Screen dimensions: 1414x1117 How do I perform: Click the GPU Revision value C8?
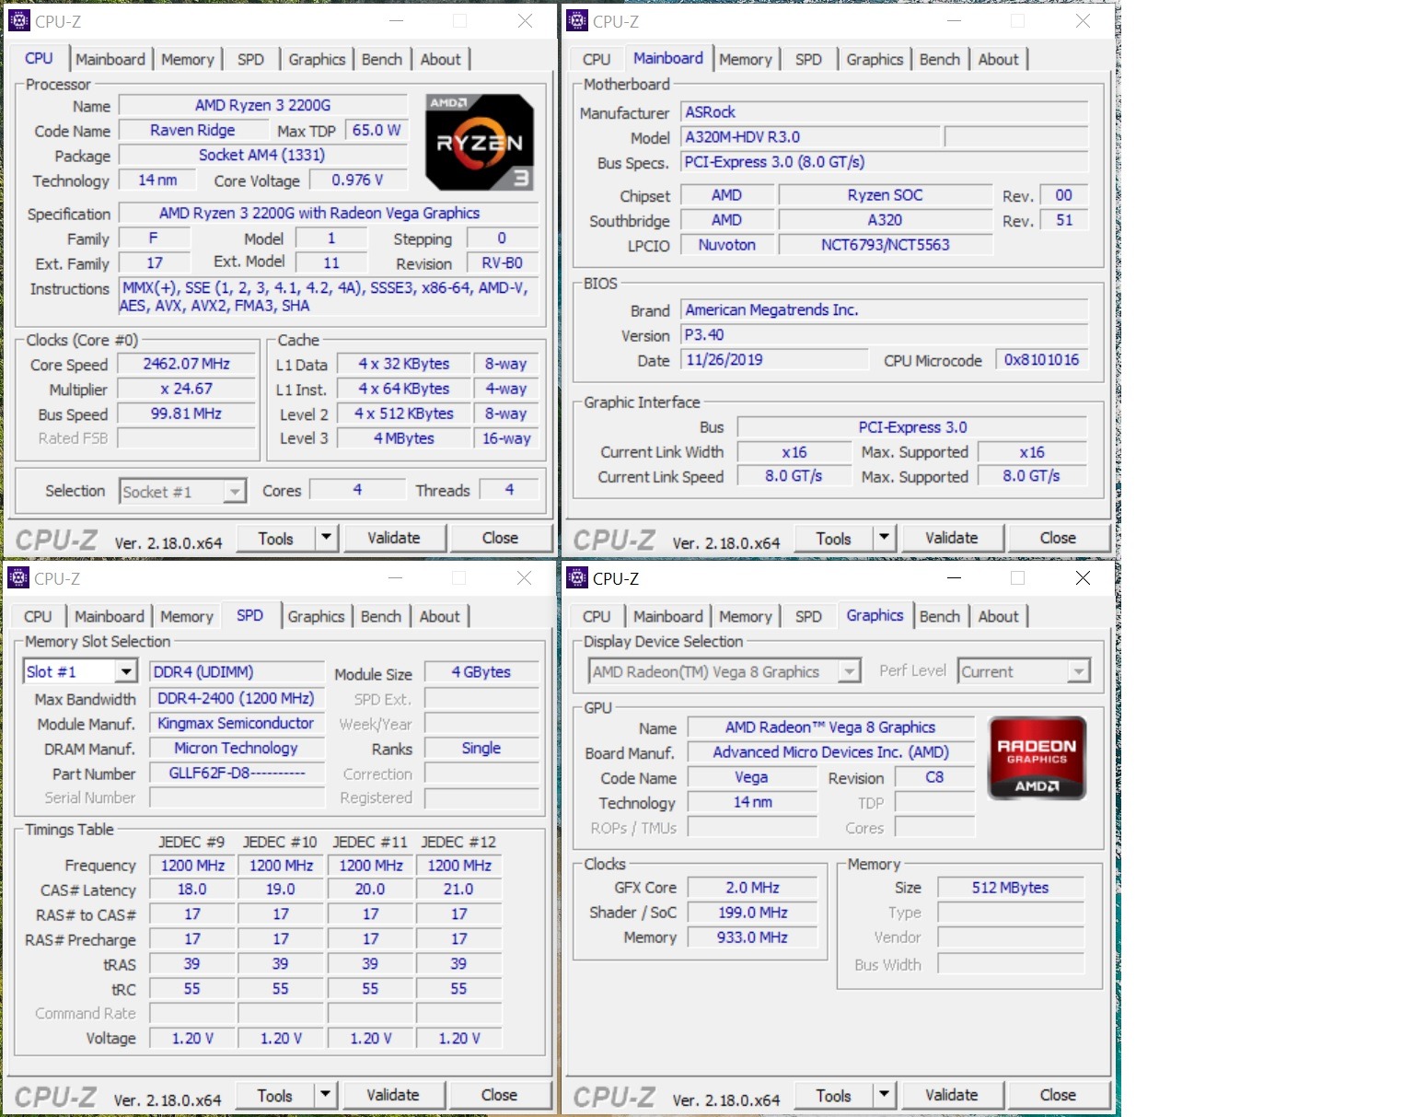[x=934, y=777]
